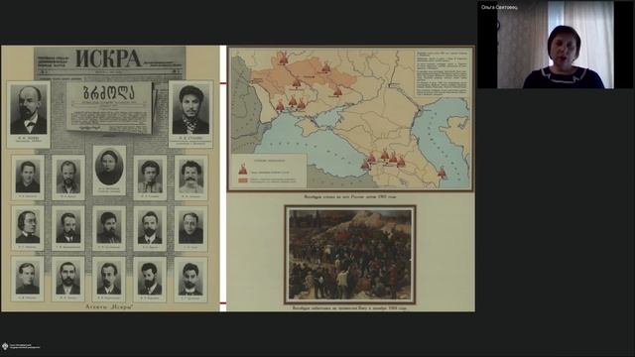The height and width of the screenshot is (357, 635).
Task: Click the explanatory text block on the map
Action: point(442,72)
